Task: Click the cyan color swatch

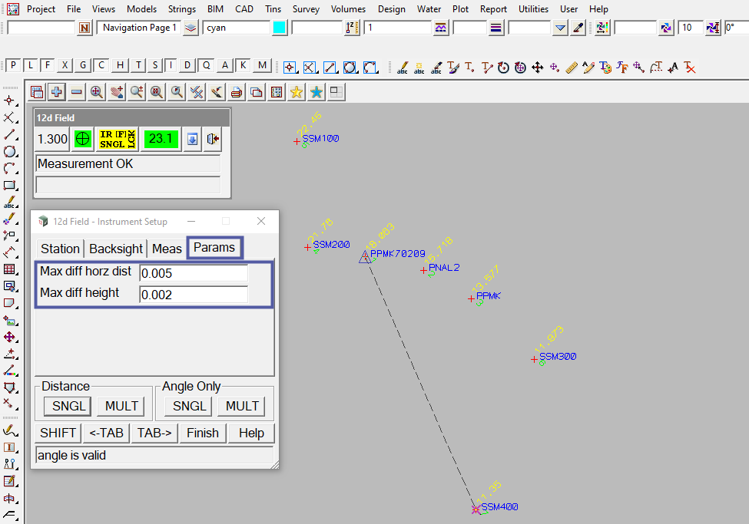Action: click(280, 28)
